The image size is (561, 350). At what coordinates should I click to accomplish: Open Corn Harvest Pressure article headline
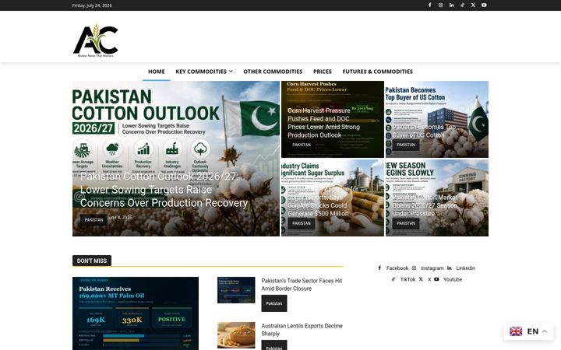[324, 123]
